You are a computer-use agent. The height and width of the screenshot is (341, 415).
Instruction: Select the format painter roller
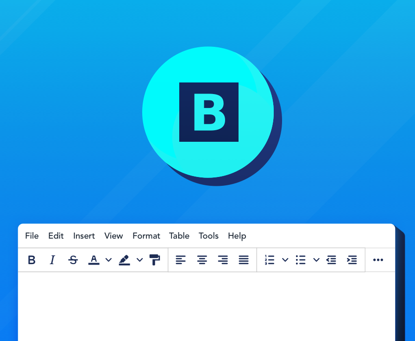(x=155, y=260)
